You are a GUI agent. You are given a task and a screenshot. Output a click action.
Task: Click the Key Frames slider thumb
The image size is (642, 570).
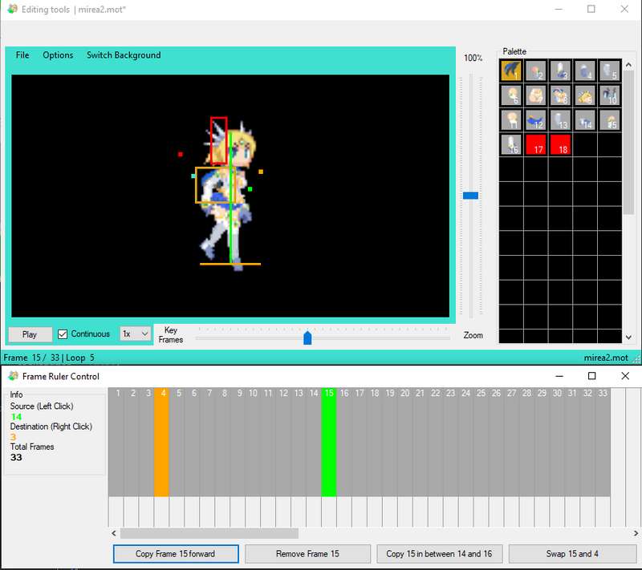307,338
